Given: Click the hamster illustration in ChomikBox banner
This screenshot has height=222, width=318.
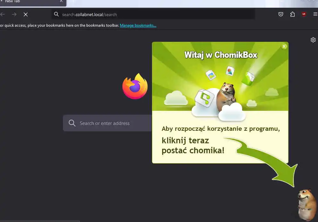Looking at the screenshot, I should click(226, 97).
